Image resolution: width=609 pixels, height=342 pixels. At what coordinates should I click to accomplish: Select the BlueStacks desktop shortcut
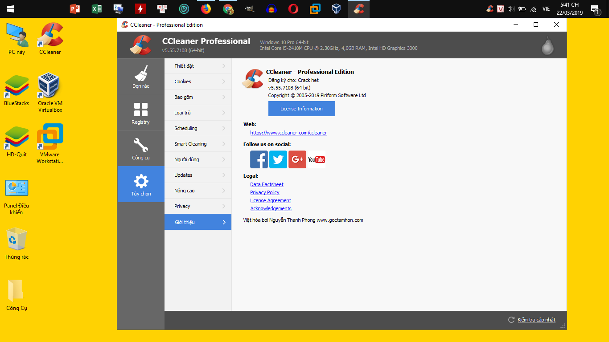[x=16, y=90]
